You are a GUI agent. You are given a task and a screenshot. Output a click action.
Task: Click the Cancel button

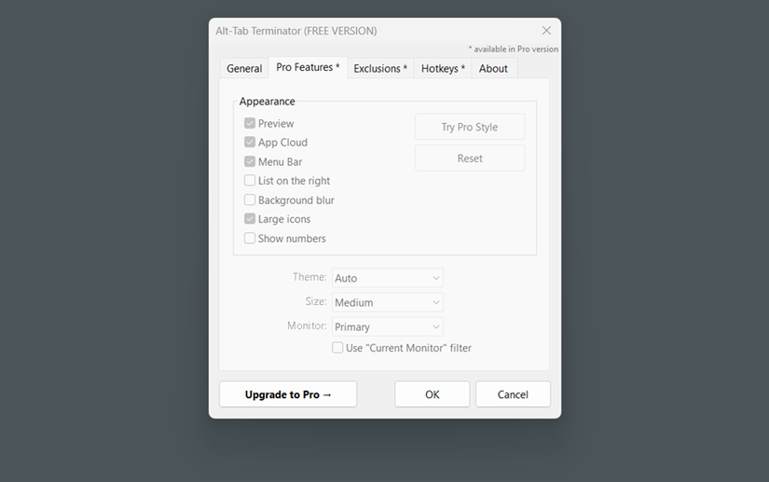(513, 394)
